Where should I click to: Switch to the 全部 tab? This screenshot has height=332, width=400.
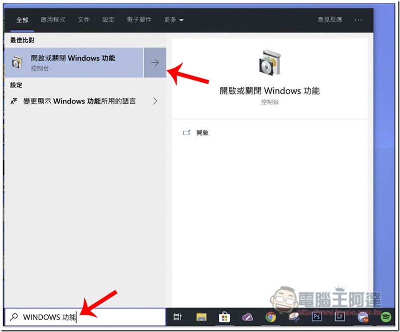coord(22,19)
